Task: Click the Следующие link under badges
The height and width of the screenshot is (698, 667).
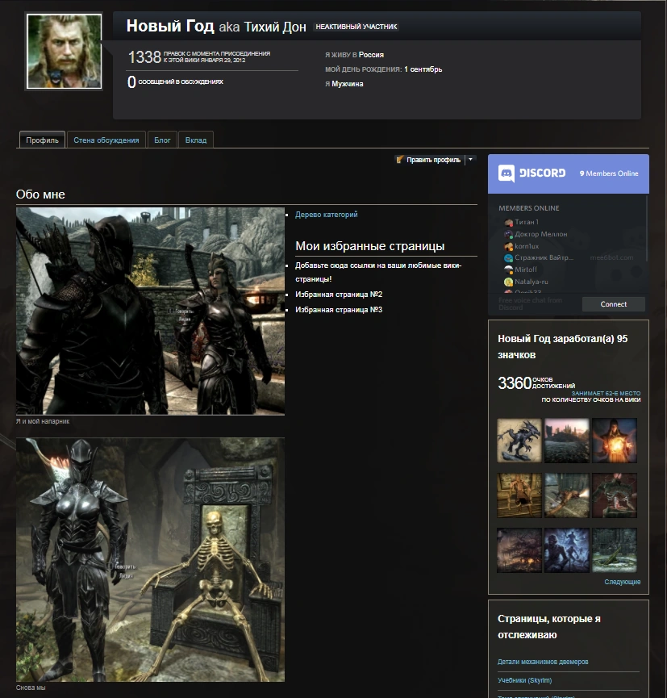Action: pyautogui.click(x=622, y=581)
